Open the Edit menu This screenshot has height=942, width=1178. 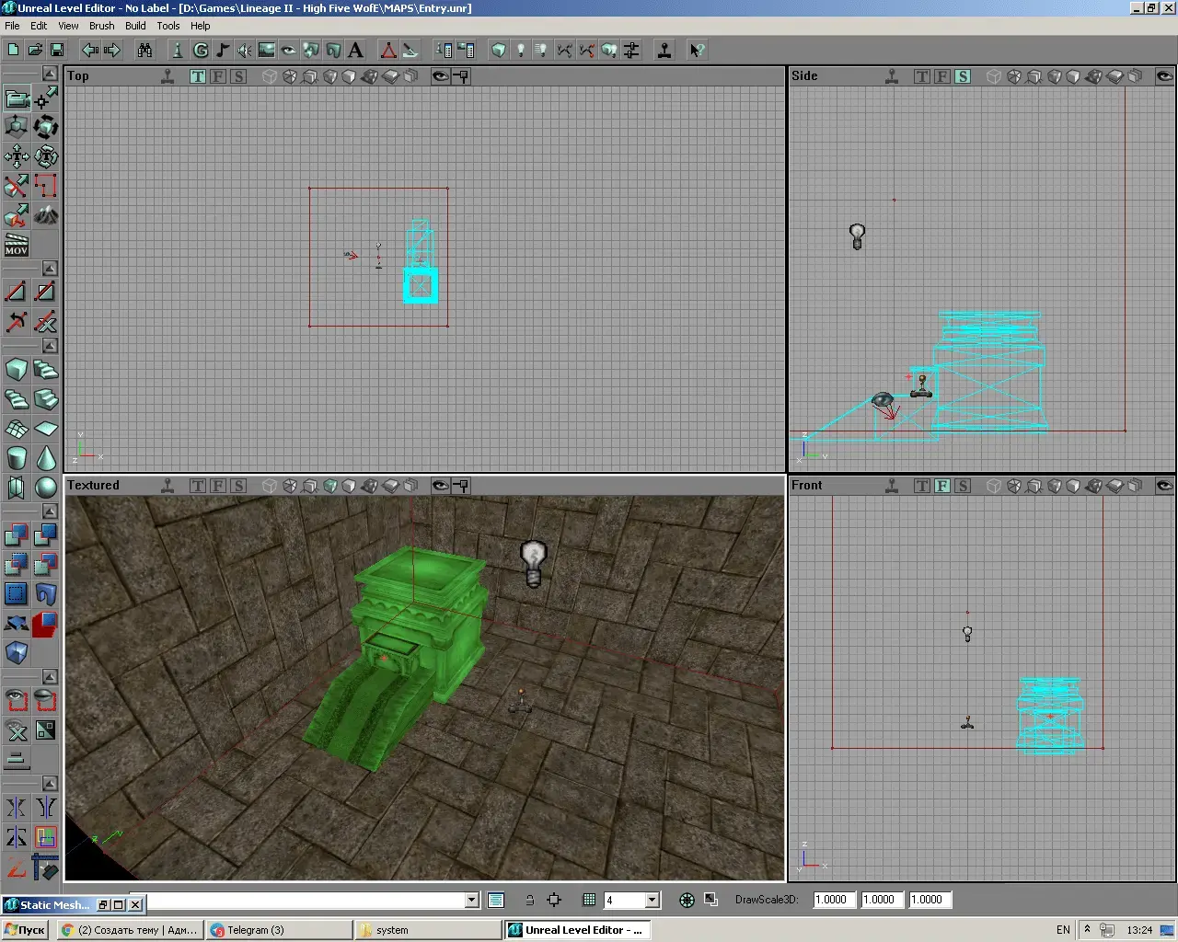(39, 26)
